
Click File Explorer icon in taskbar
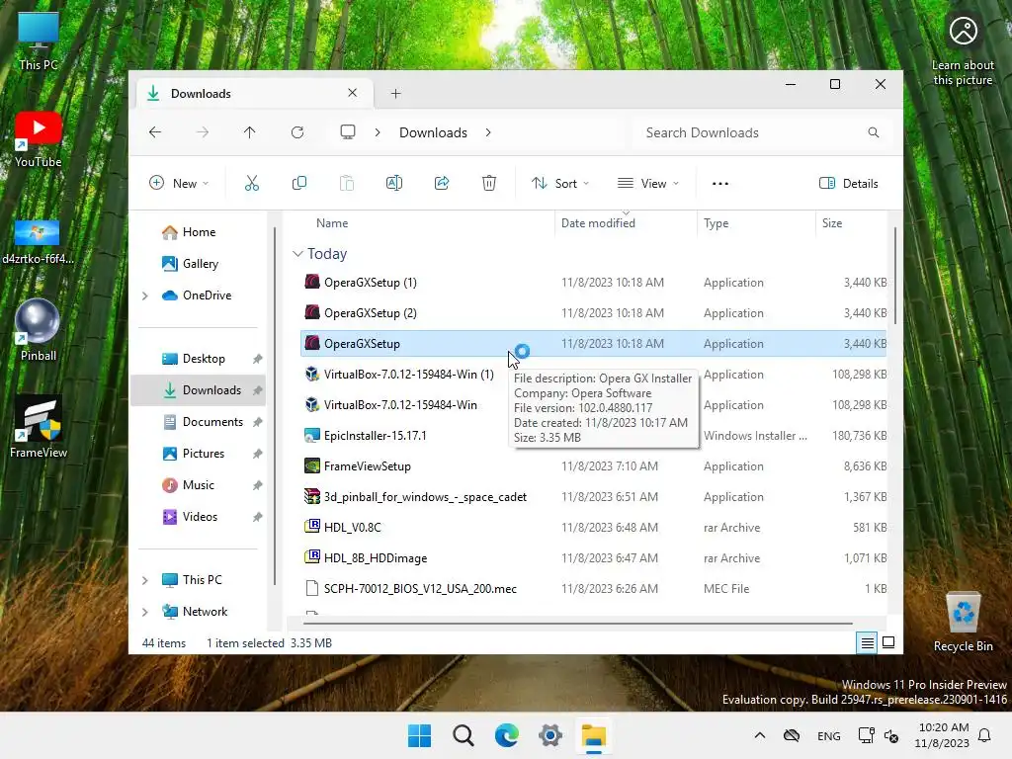594,735
